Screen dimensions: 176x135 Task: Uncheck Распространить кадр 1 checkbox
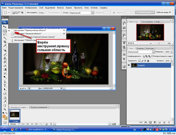click(152, 56)
